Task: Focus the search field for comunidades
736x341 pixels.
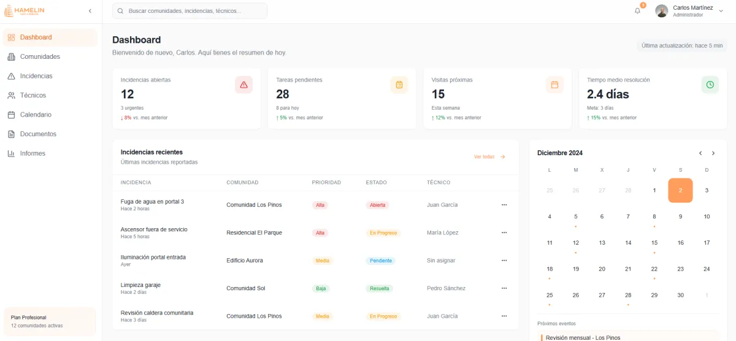Action: [x=190, y=11]
